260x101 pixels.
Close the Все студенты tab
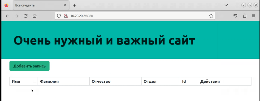click(x=65, y=5)
